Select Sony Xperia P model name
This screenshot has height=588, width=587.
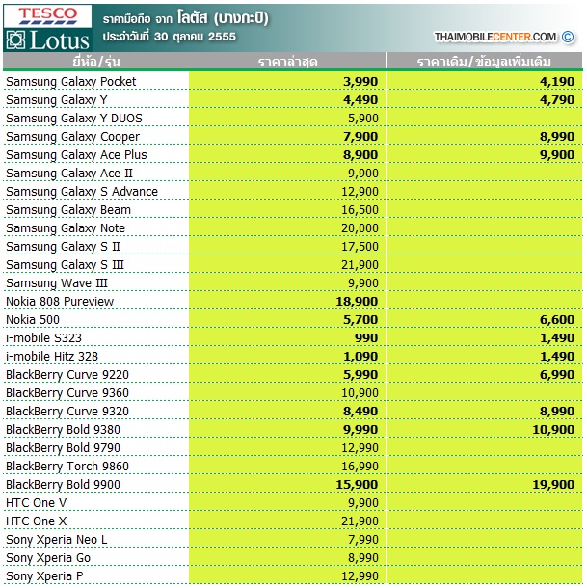[44, 576]
